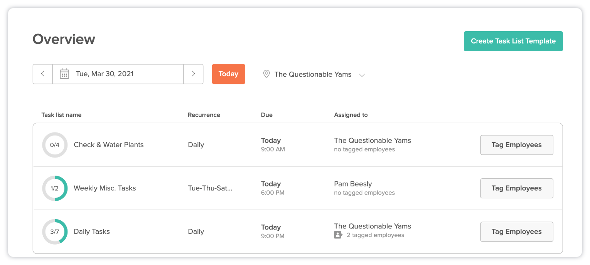The height and width of the screenshot is (265, 590).
Task: Expand The Questionable Yams location dropdown
Action: click(313, 74)
